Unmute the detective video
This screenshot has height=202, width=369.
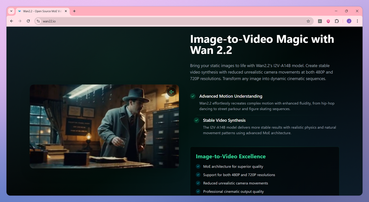[x=172, y=92]
